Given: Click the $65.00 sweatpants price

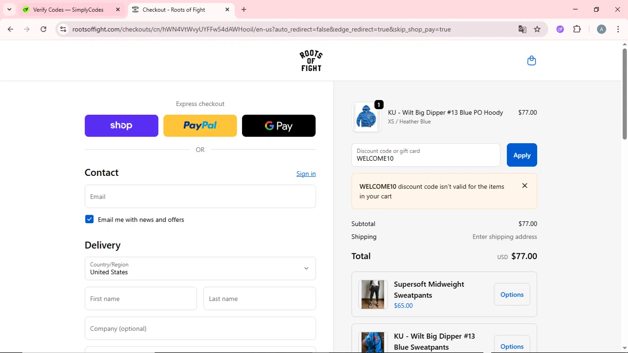Looking at the screenshot, I should (x=403, y=306).
